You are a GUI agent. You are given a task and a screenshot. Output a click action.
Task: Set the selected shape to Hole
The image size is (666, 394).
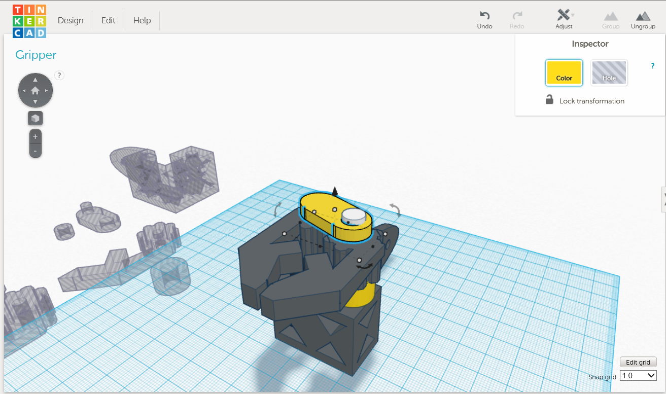pos(609,73)
